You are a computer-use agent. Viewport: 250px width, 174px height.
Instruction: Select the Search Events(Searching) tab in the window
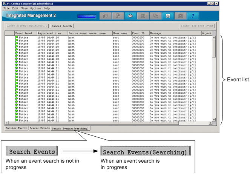pyautogui.click(x=71, y=129)
